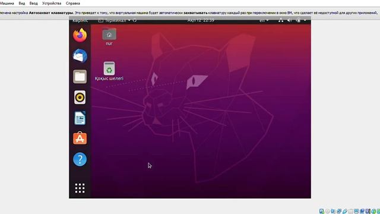
Task: Open the Ввод menu
Action: click(x=33, y=4)
